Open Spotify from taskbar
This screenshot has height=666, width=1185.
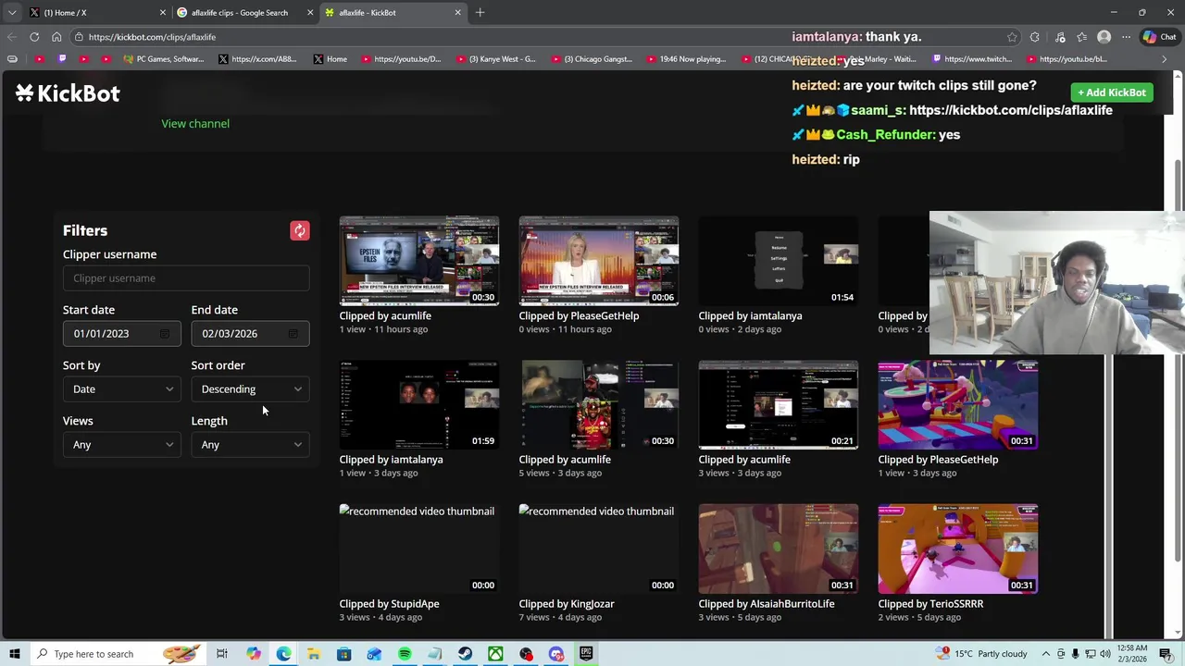coord(405,654)
